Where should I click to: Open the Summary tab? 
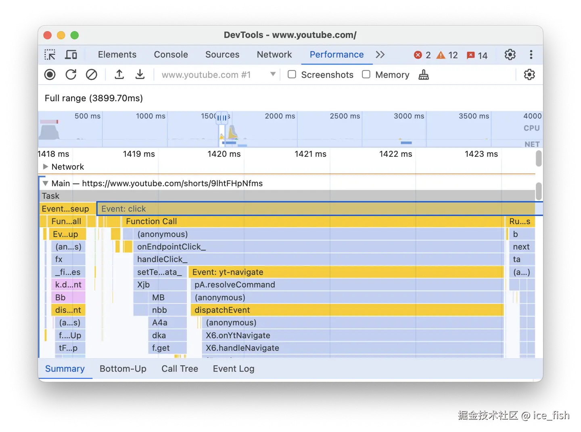[x=65, y=369]
